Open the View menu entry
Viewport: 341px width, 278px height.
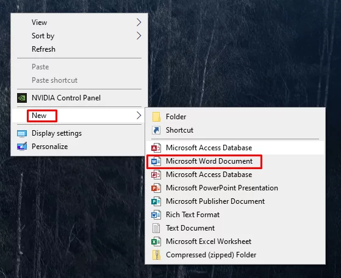coord(79,23)
